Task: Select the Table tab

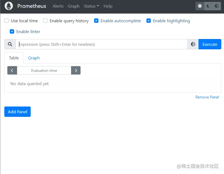Action: (14, 58)
